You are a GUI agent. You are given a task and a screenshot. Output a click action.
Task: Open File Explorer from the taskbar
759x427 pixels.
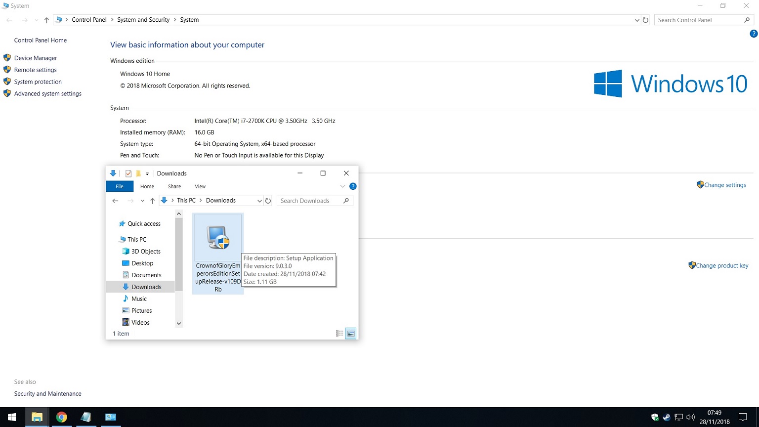(37, 417)
